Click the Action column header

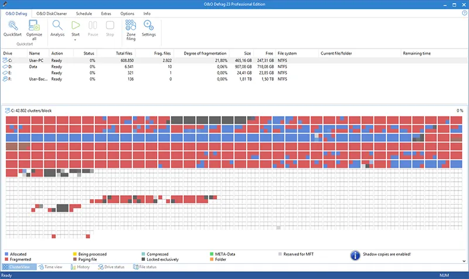click(57, 53)
